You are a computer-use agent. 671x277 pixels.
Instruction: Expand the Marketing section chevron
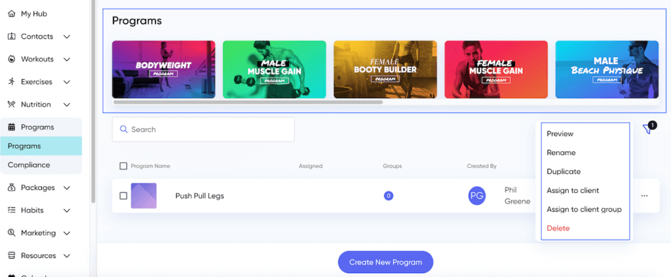[x=68, y=233]
